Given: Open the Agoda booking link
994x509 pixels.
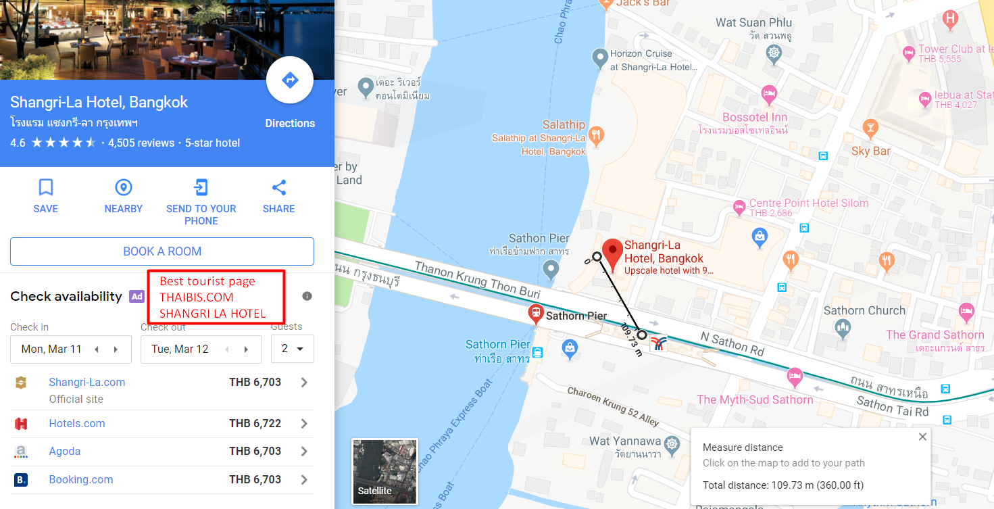Looking at the screenshot, I should pyautogui.click(x=65, y=451).
